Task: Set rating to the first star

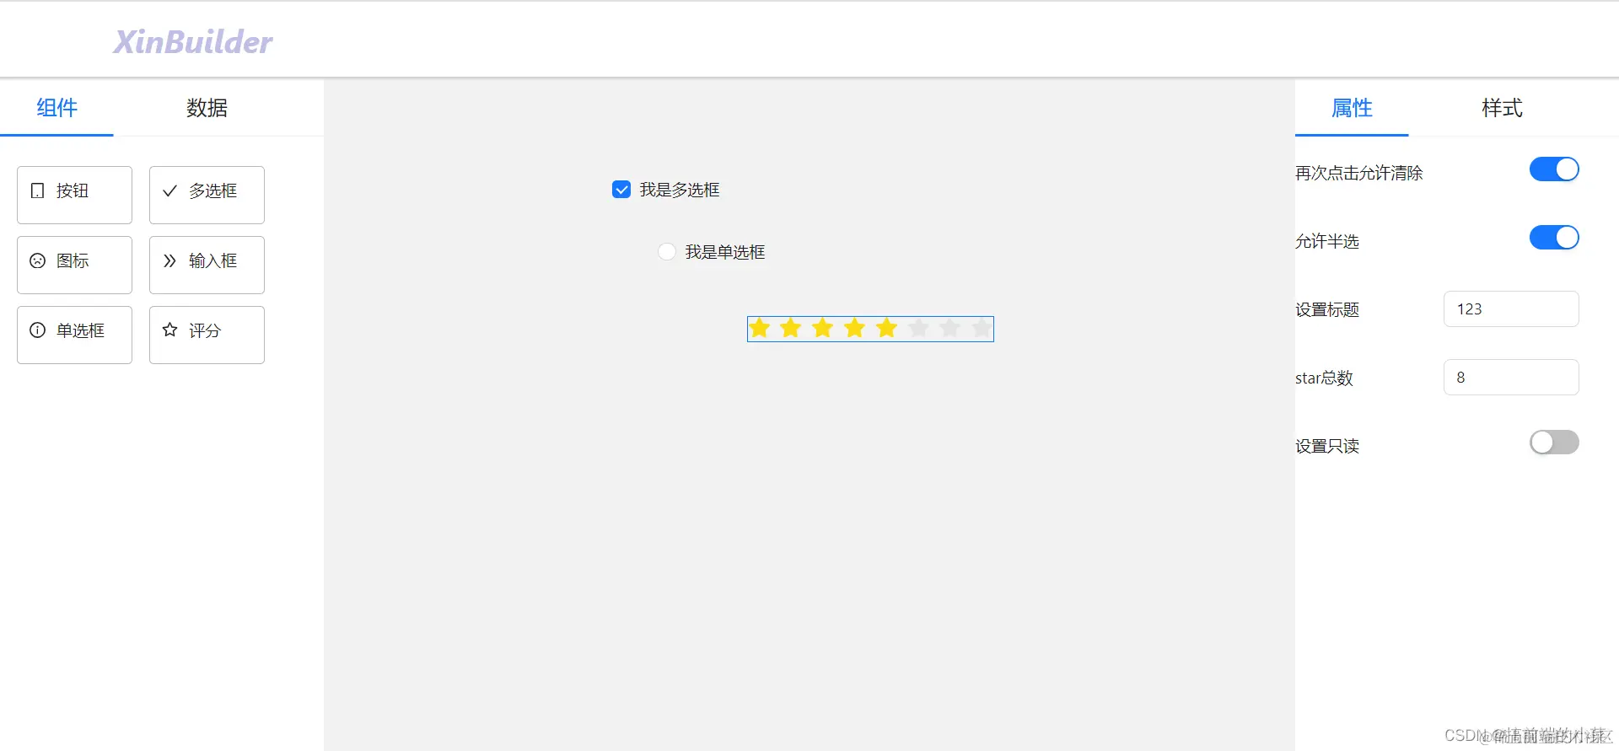Action: pyautogui.click(x=759, y=328)
